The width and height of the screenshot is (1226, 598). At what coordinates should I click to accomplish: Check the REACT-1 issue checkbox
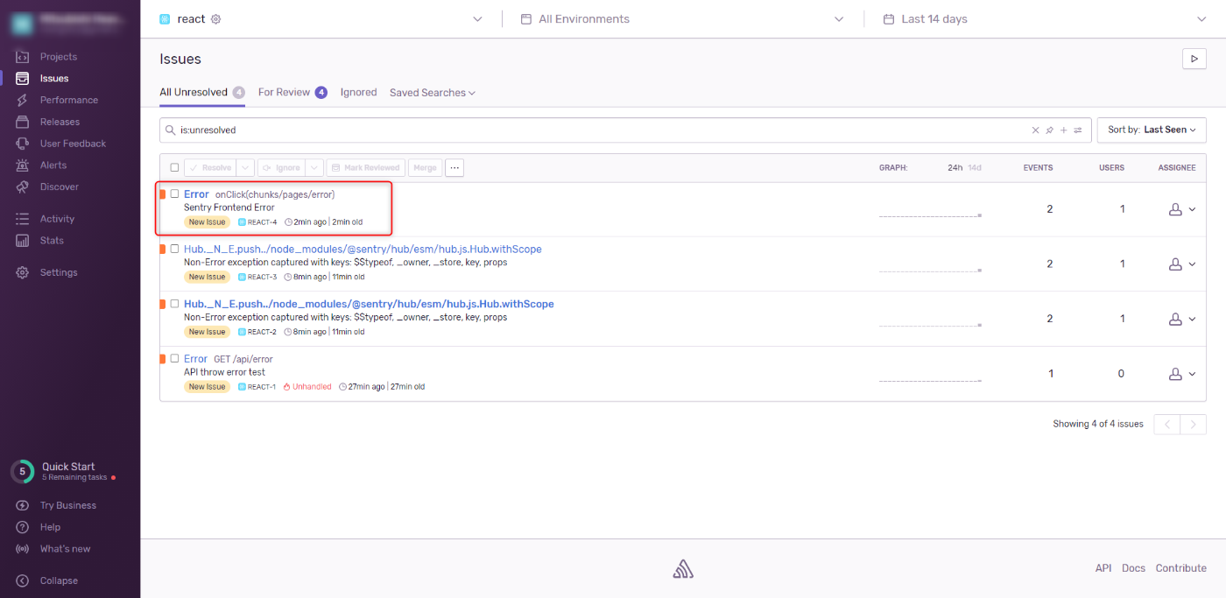[x=174, y=358]
